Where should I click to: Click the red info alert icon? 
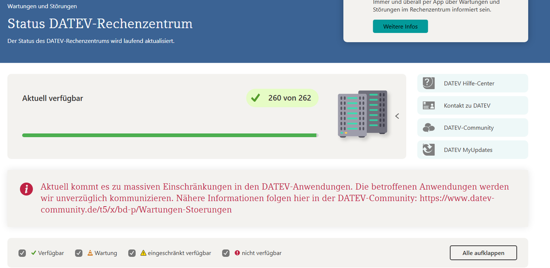(x=26, y=189)
